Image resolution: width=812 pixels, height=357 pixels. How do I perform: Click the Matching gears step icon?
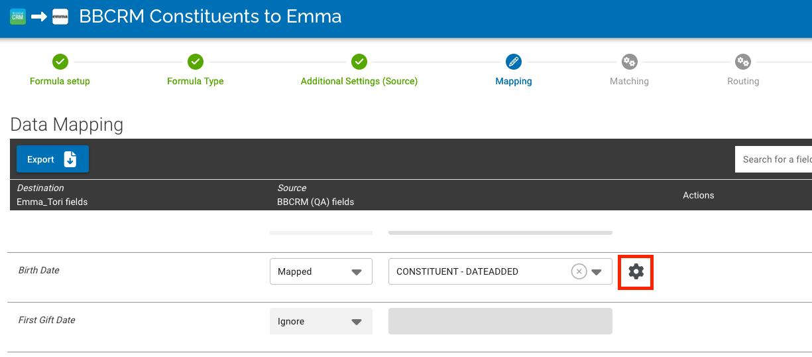click(x=629, y=62)
